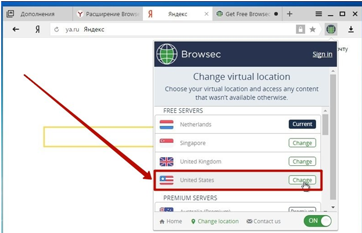Open a new tab with the plus button
362x233 pixels.
pyautogui.click(x=289, y=14)
